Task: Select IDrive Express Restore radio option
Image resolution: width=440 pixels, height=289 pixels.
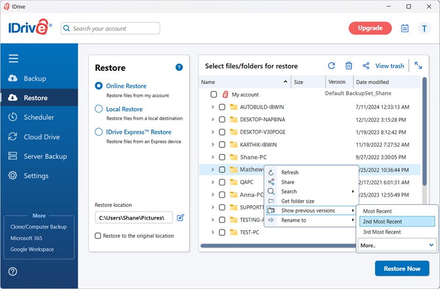Action: pos(99,132)
